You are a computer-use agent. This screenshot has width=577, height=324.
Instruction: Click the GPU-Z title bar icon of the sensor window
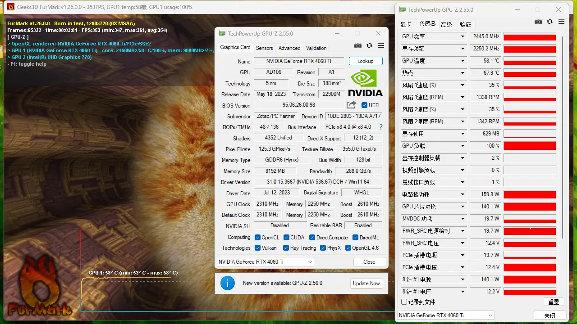[x=402, y=9]
